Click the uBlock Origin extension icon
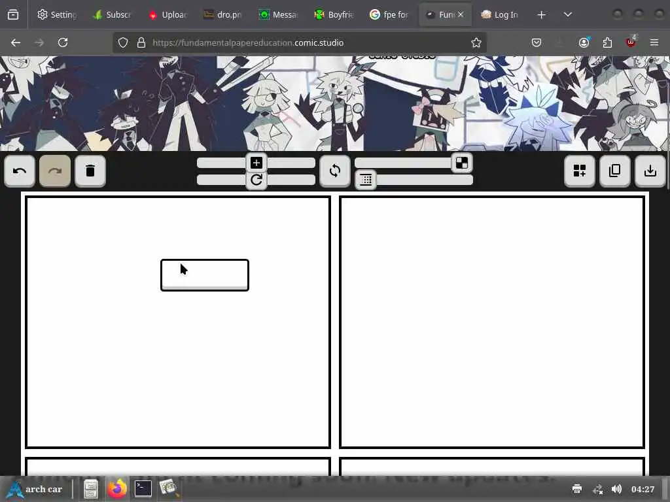 click(631, 42)
